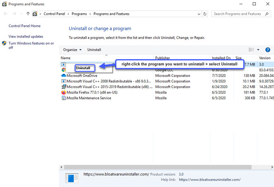Click the Forward navigation arrow
Image resolution: width=274 pixels, height=187 pixels.
(x=15, y=14)
